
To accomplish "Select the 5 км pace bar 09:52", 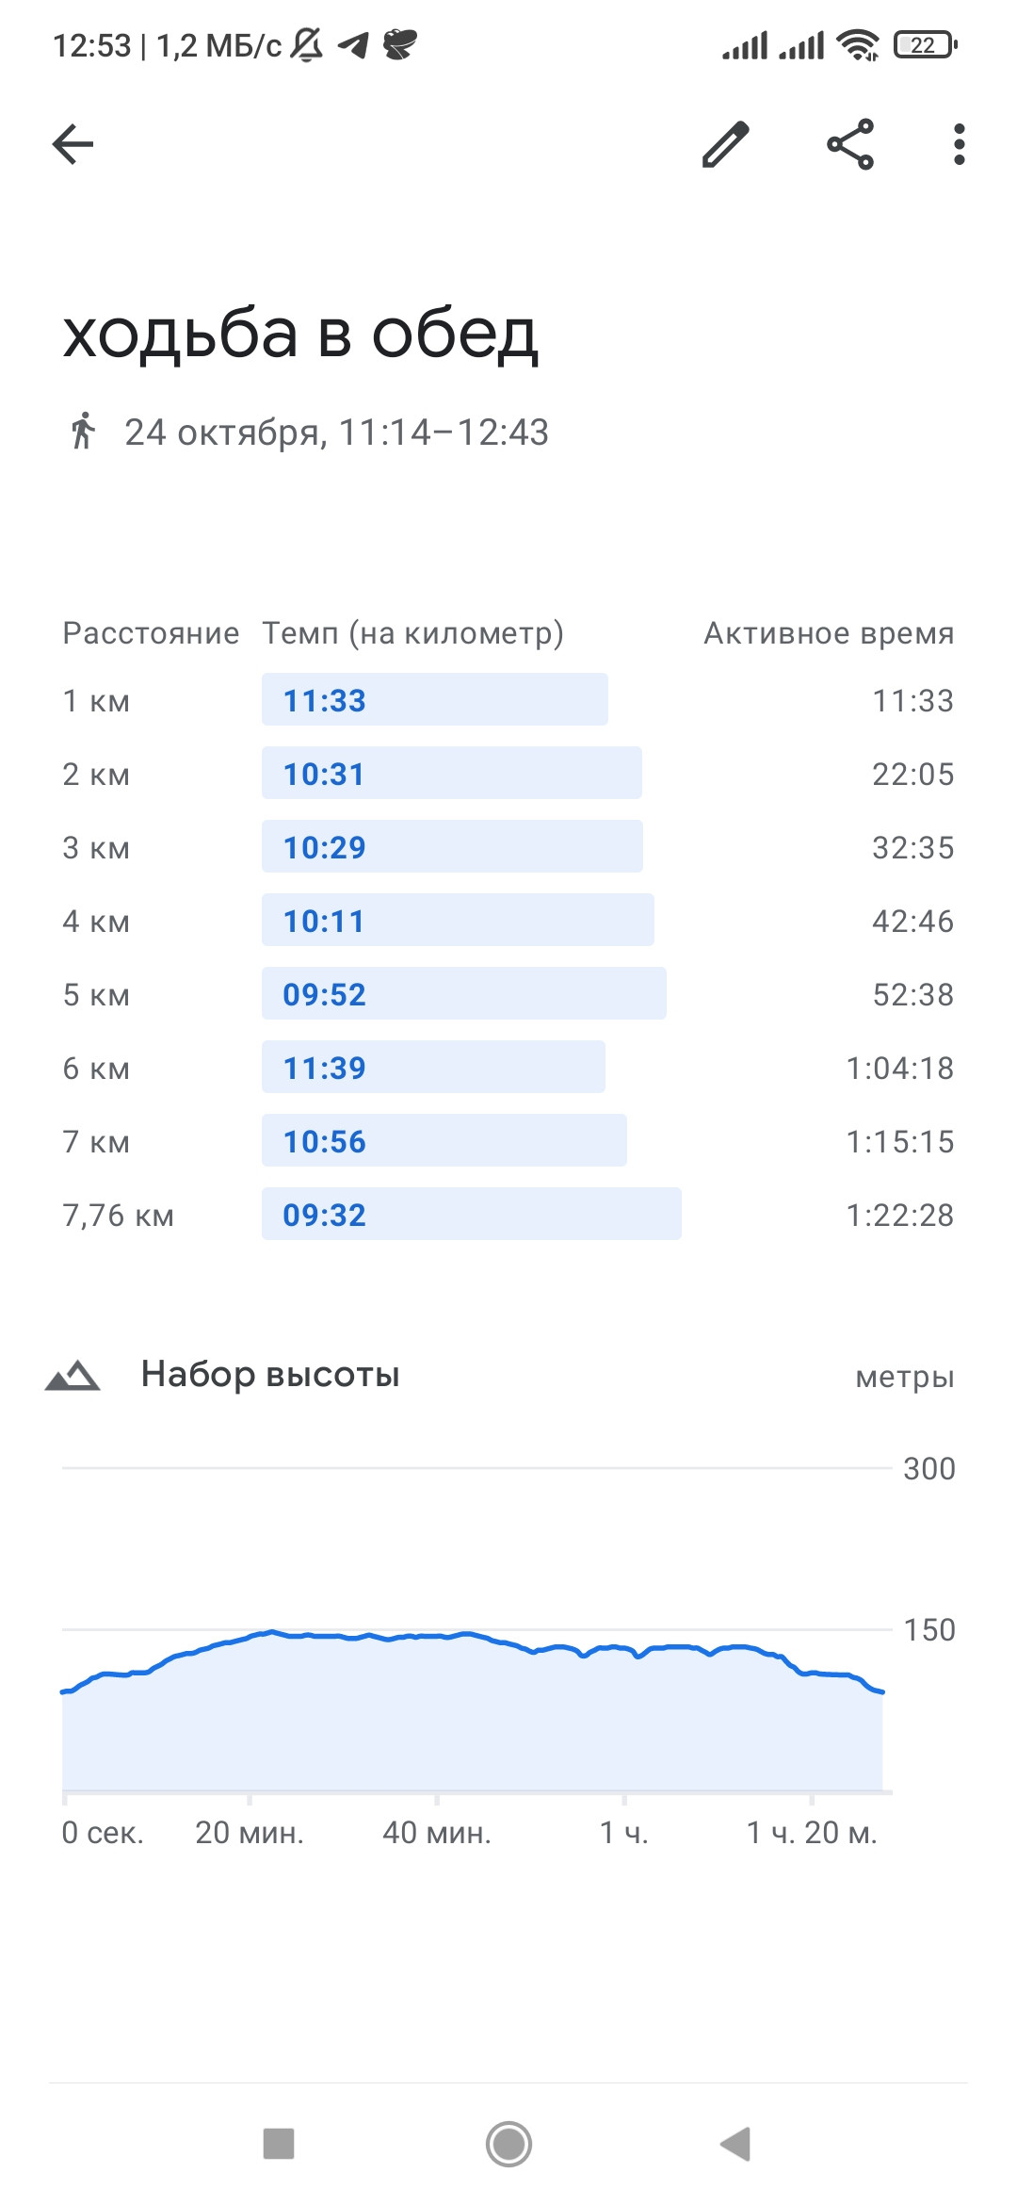I will (x=464, y=993).
